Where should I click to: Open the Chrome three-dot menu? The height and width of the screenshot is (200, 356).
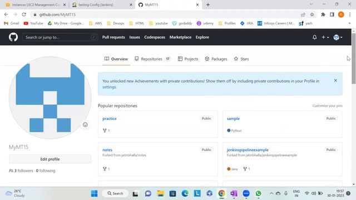click(x=350, y=14)
